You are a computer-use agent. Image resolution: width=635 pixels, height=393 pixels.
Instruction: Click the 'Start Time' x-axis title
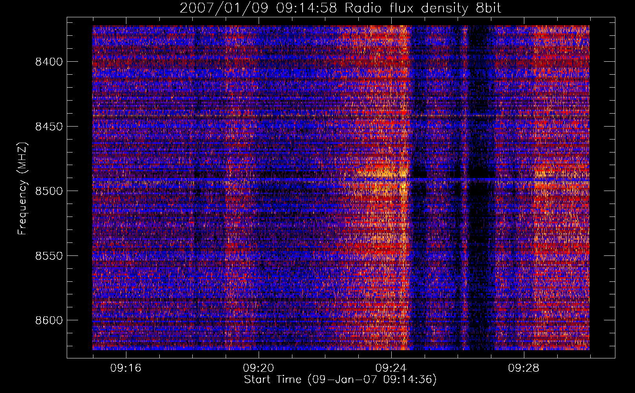click(340, 380)
